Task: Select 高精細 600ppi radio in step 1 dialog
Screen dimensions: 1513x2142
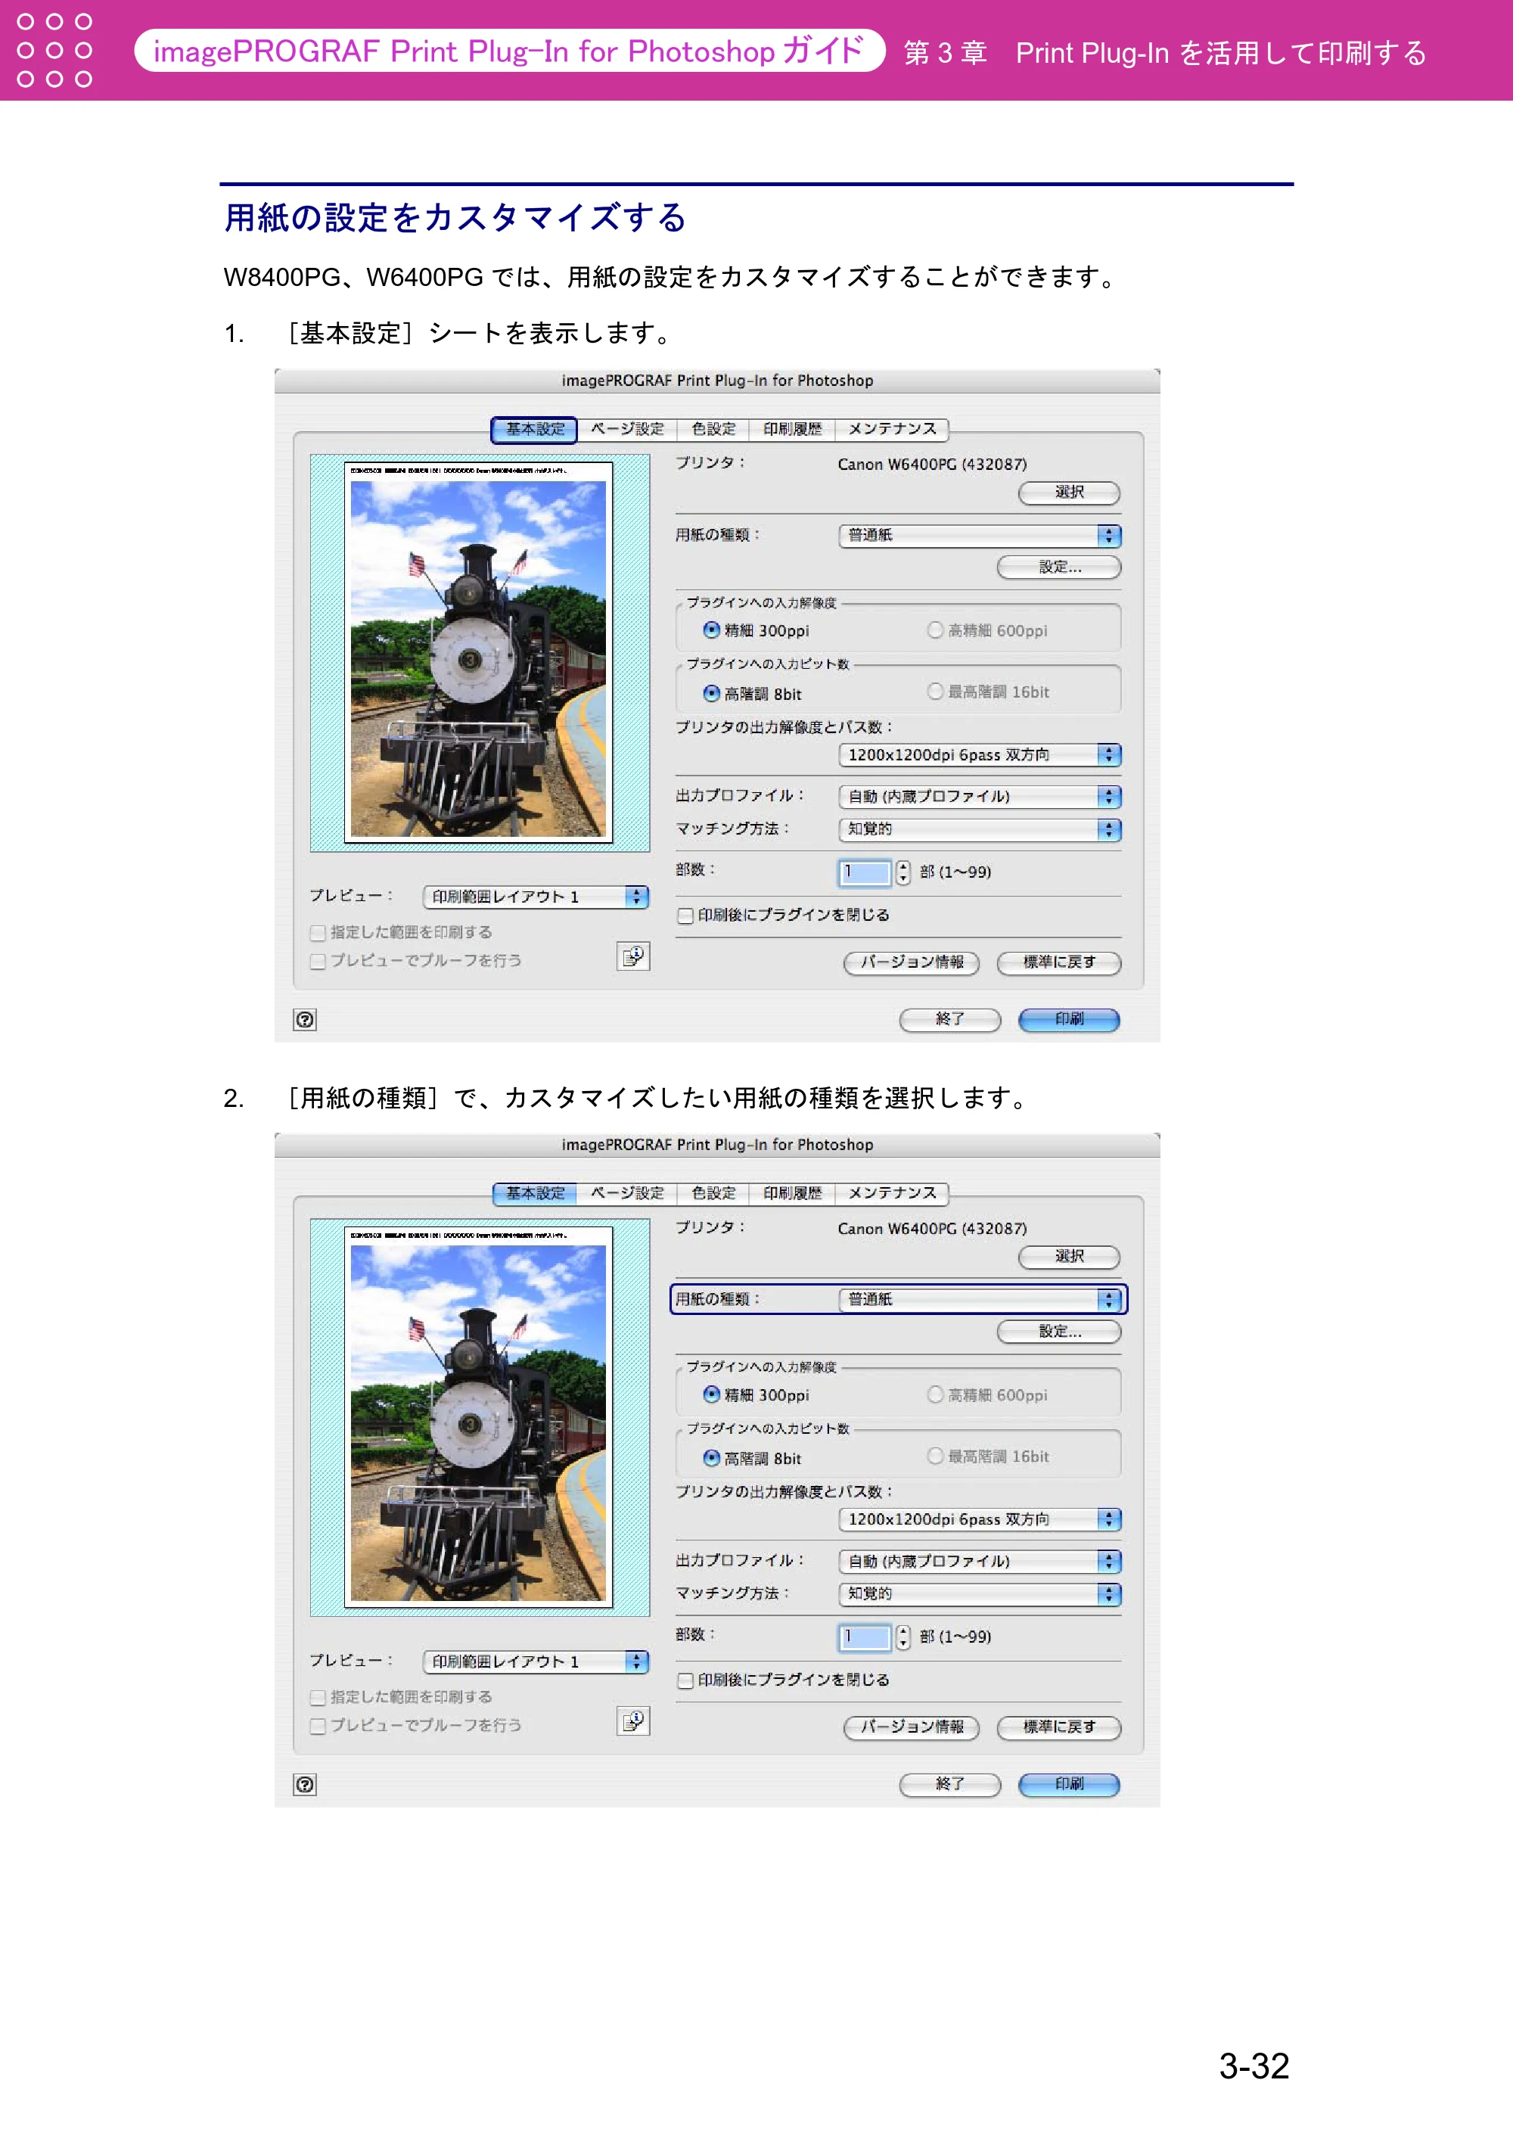Action: tap(935, 631)
